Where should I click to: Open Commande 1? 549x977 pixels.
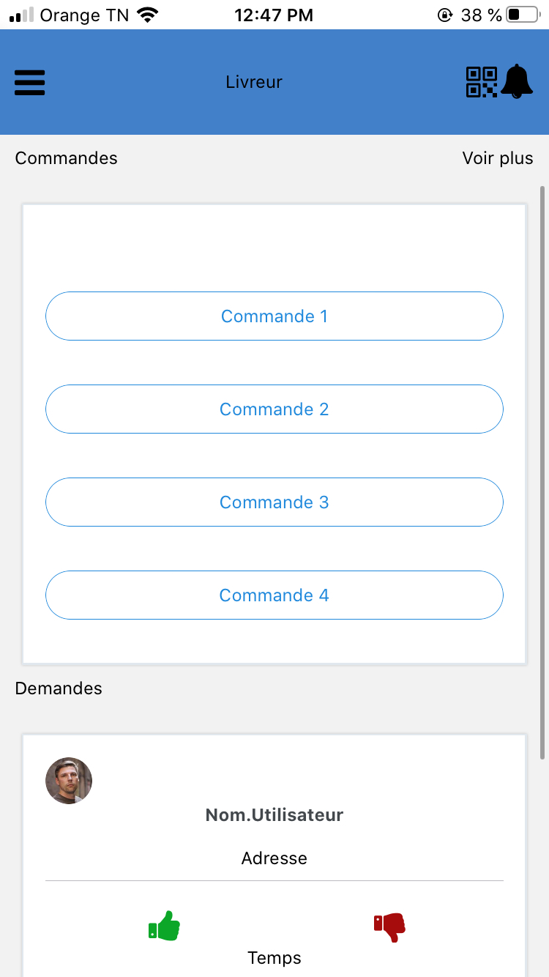pyautogui.click(x=274, y=316)
